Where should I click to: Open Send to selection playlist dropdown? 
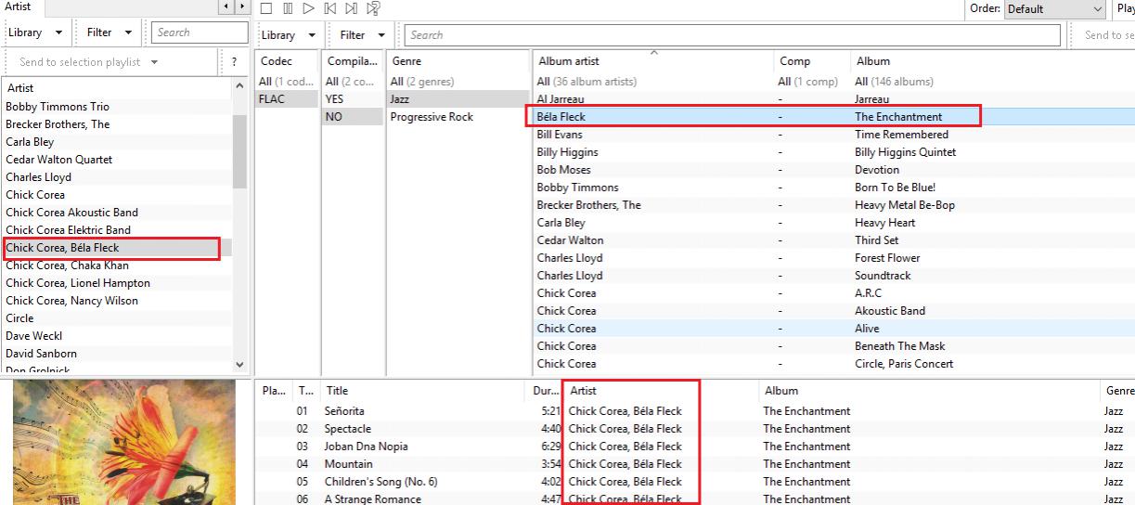[89, 62]
